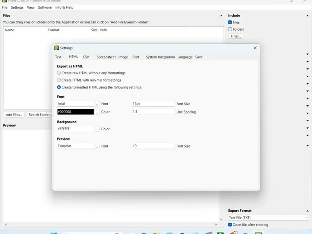Open the Text File (TXT) export dropdown

click(268, 218)
